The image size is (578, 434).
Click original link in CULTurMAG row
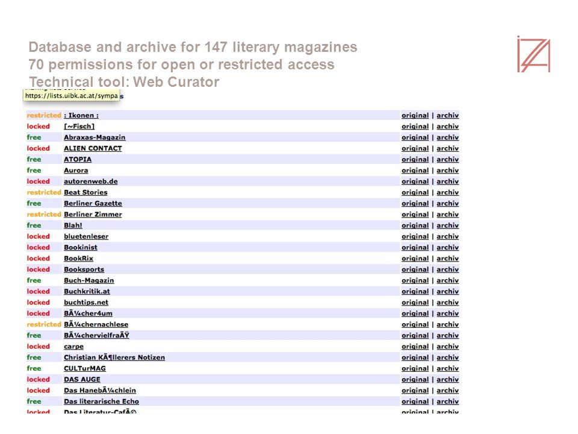click(415, 369)
